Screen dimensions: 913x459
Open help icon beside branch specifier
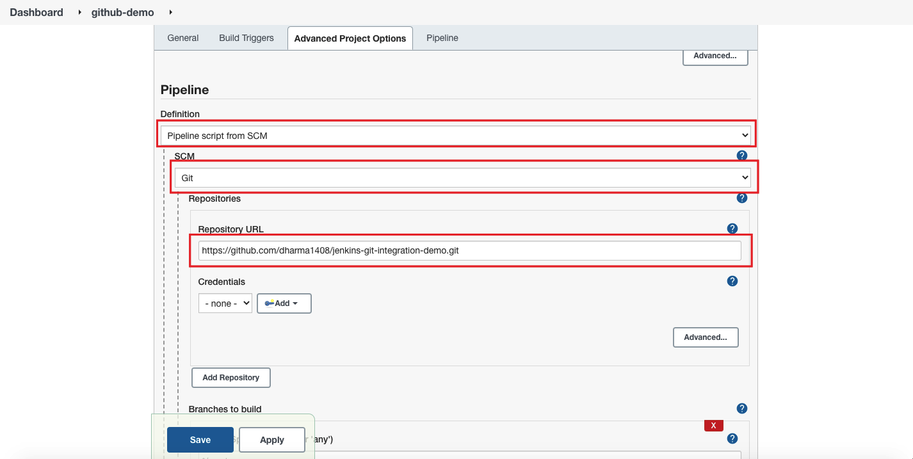coord(732,439)
